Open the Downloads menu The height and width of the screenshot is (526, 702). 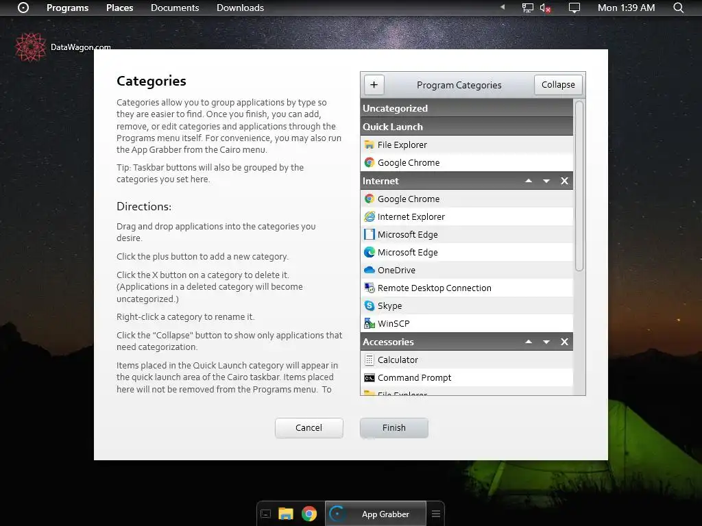click(x=240, y=8)
